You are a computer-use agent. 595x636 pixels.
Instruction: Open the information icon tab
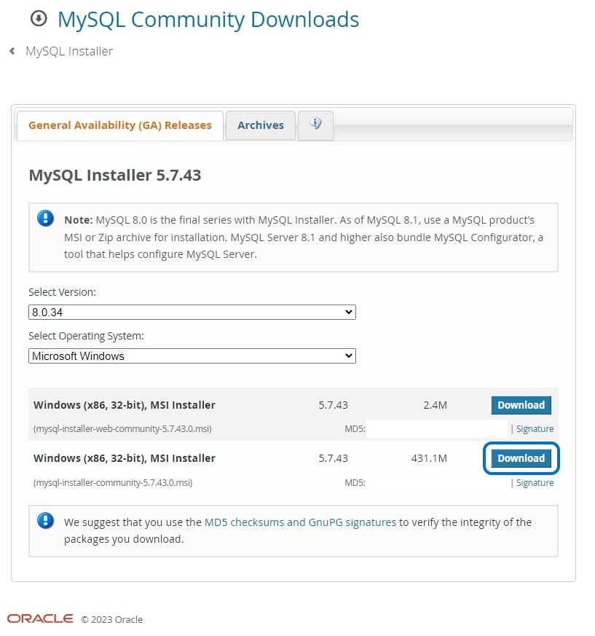pyautogui.click(x=315, y=125)
